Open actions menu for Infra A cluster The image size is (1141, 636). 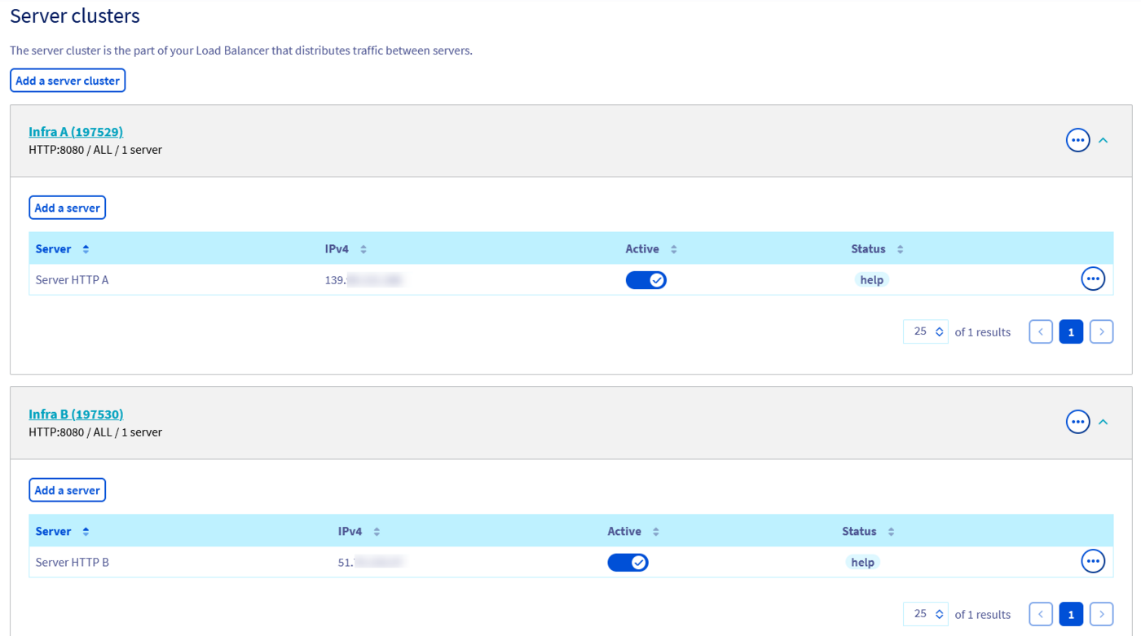tap(1077, 140)
